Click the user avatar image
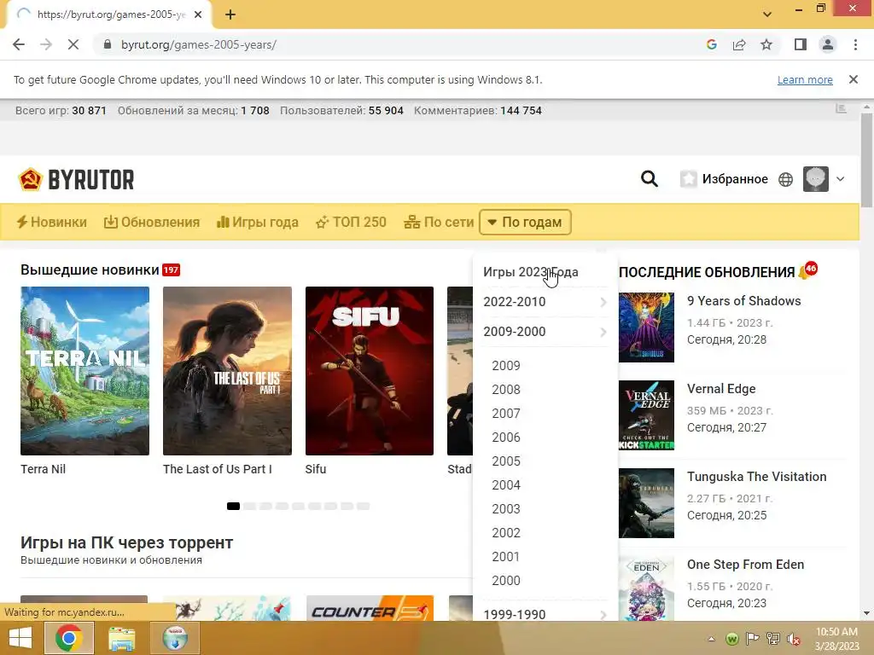 (x=815, y=179)
